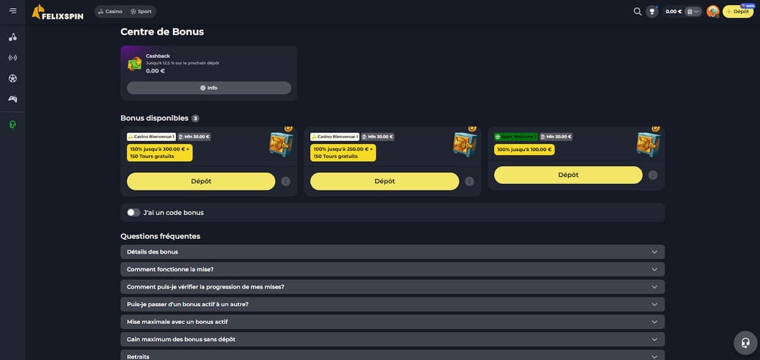Open the Sport tab

pyautogui.click(x=141, y=11)
